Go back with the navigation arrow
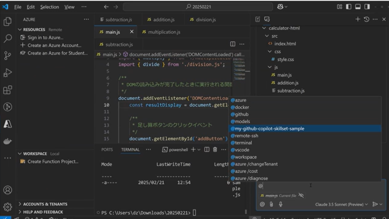Screen dimensions: 389x219 [x=106, y=7]
